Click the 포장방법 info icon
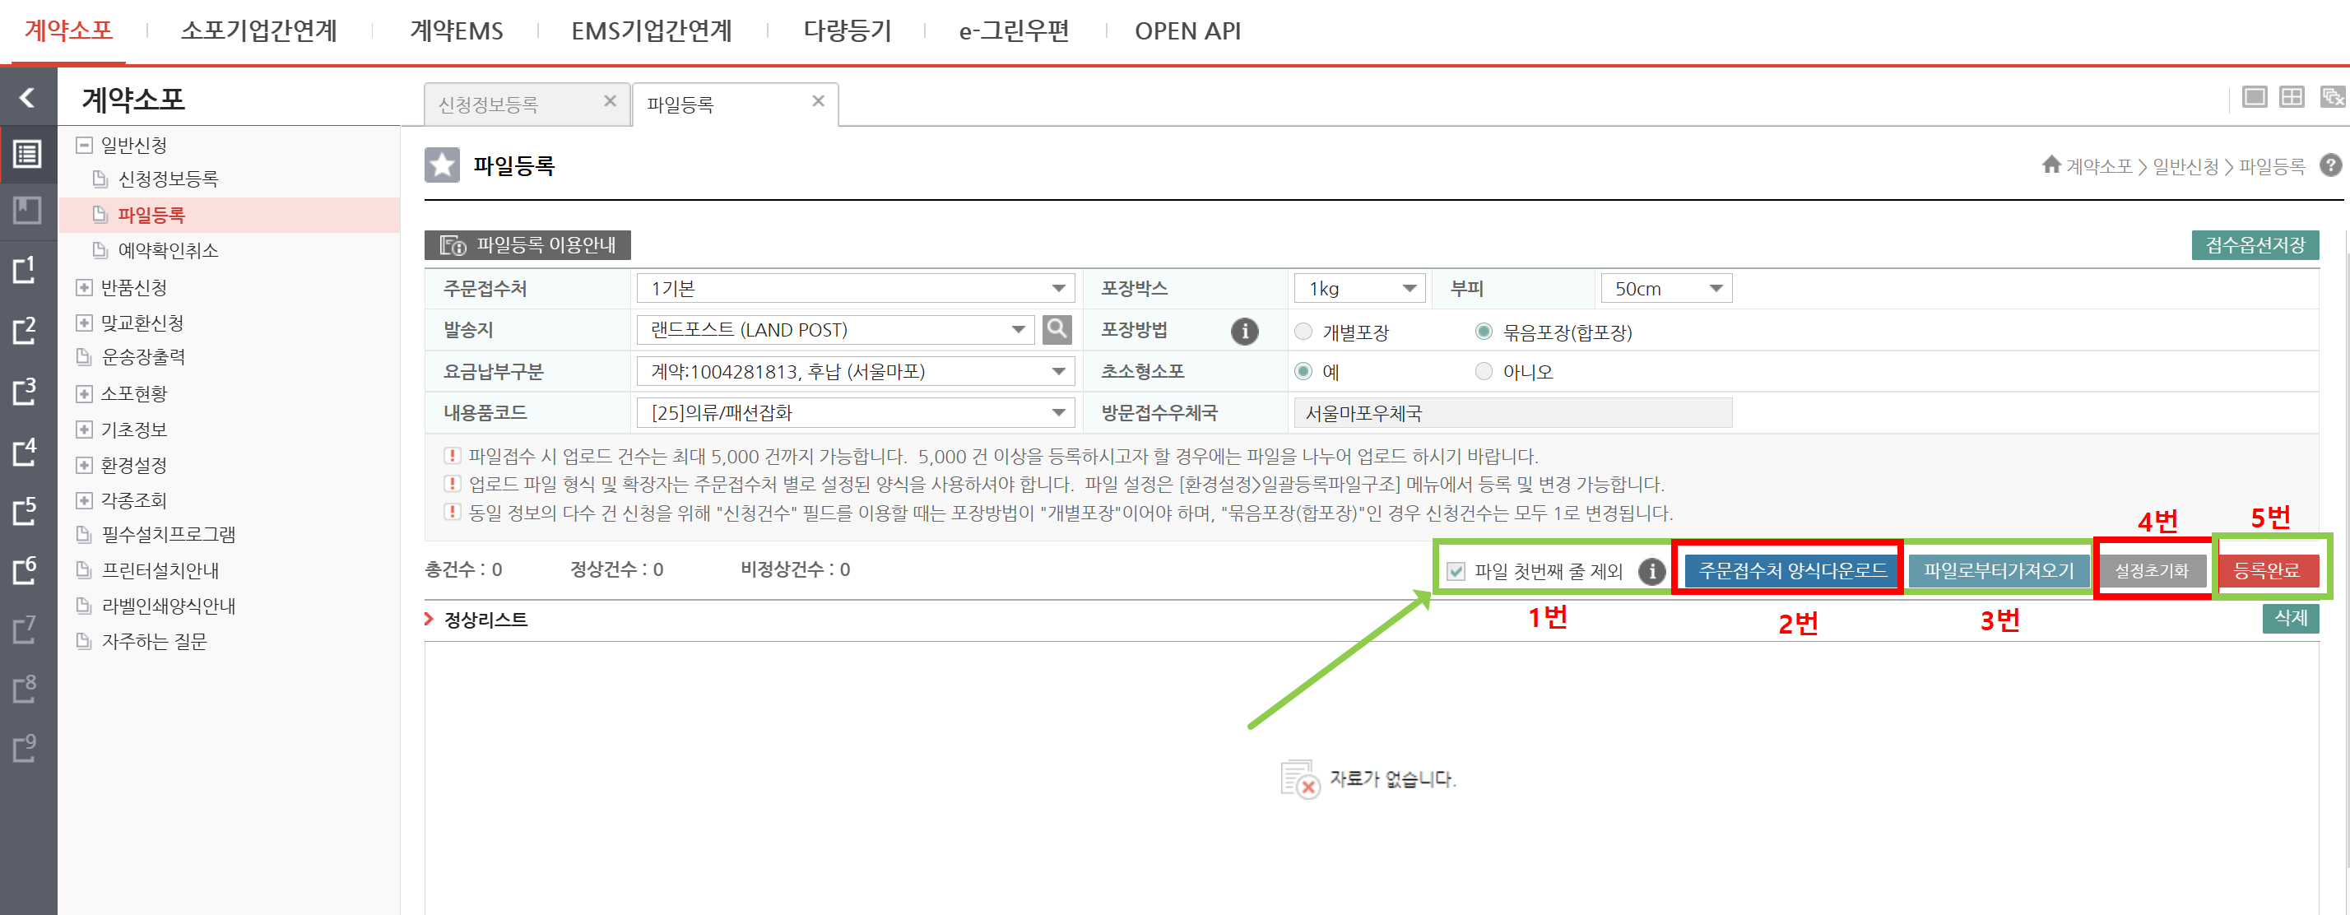Screen dimensions: 2350x915 tap(1243, 331)
